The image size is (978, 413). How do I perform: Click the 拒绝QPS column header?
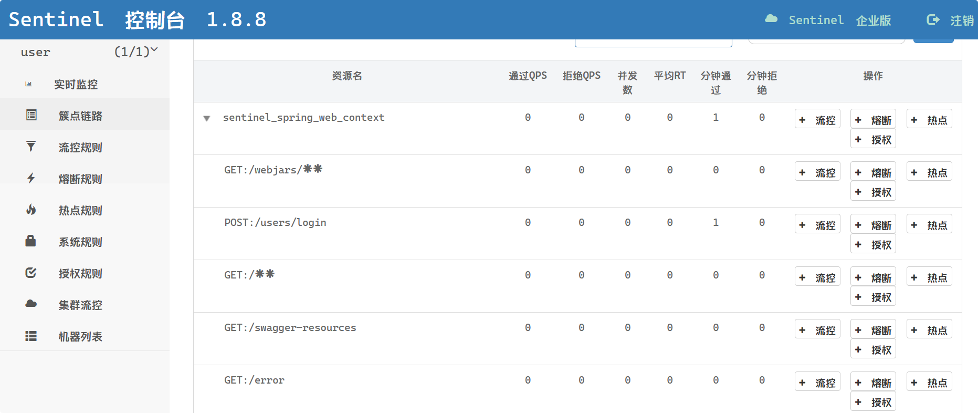tap(582, 76)
